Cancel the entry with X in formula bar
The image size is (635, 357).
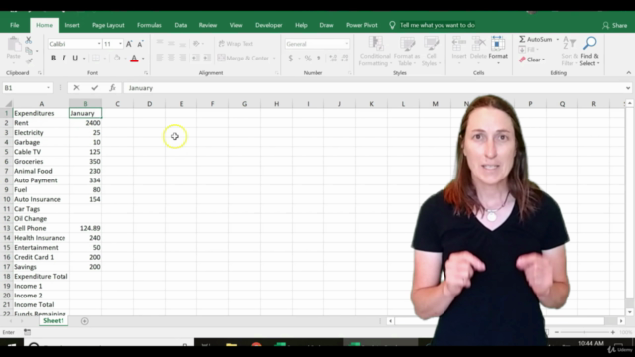tap(76, 88)
